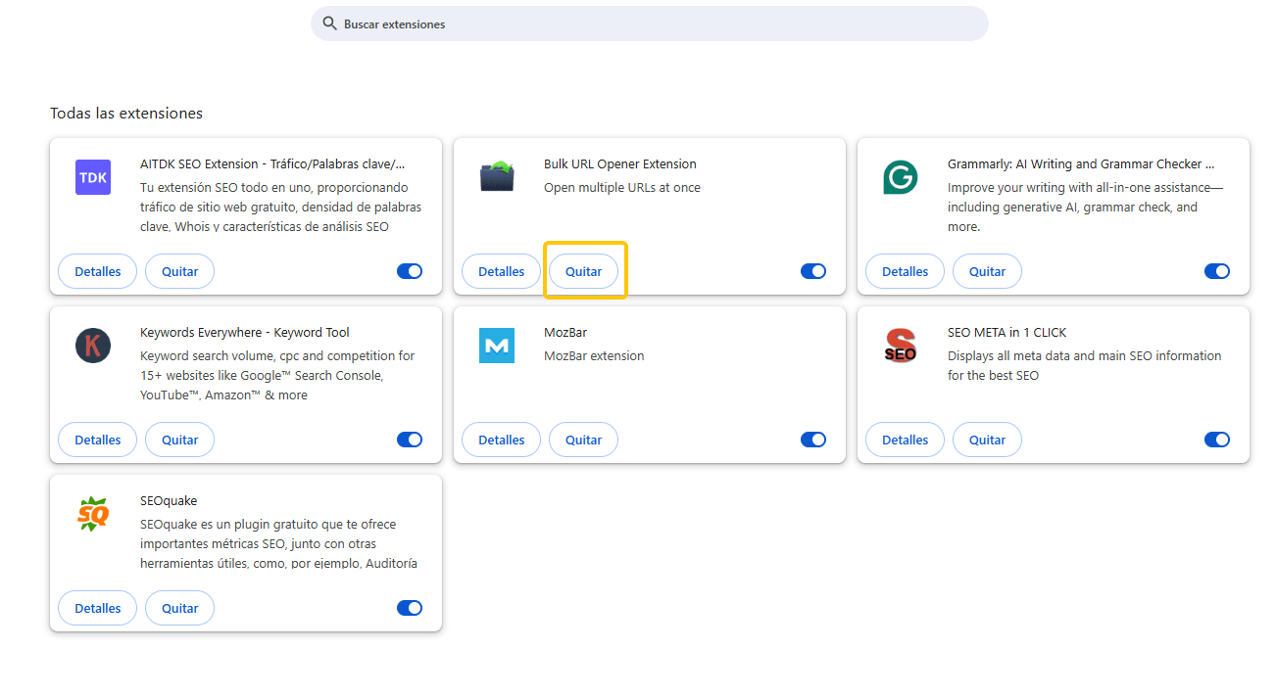The width and height of the screenshot is (1276, 696).
Task: Open Detalles for SEO META in 1 CLICK
Action: tap(906, 440)
